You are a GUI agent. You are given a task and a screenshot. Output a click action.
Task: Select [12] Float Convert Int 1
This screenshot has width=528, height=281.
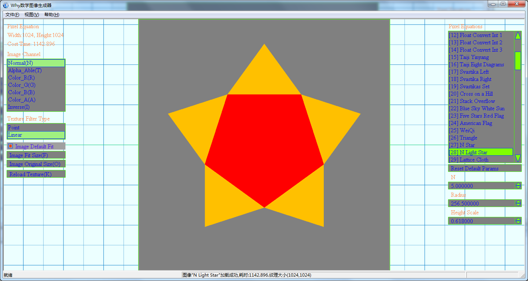481,35
